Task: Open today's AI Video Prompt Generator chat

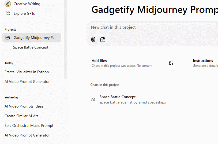Action: click(x=27, y=82)
